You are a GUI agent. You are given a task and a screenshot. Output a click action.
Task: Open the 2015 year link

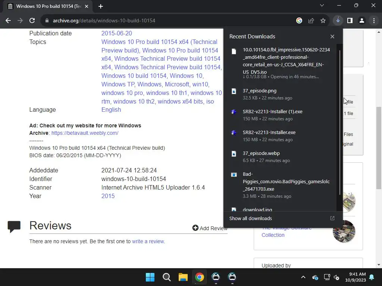tap(108, 196)
